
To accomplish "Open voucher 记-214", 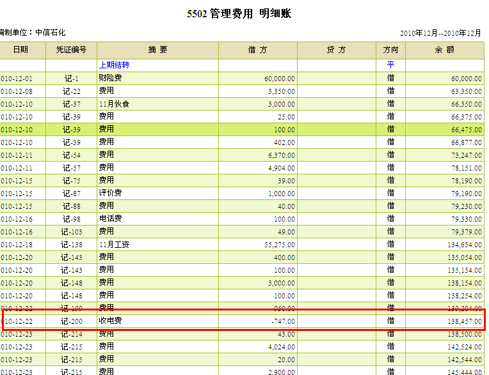I will [x=71, y=334].
